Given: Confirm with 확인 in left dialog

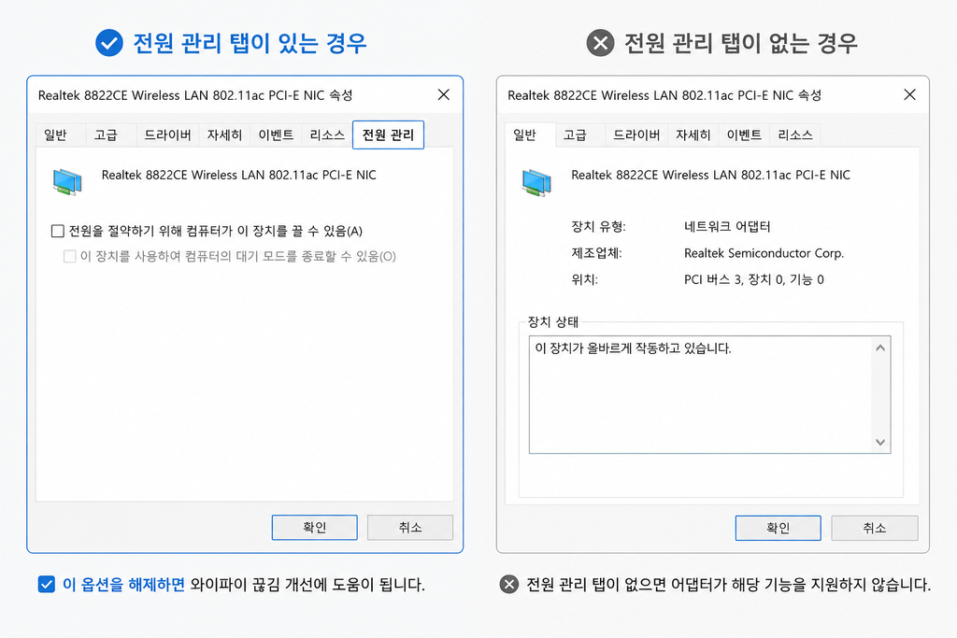Looking at the screenshot, I should click(314, 527).
